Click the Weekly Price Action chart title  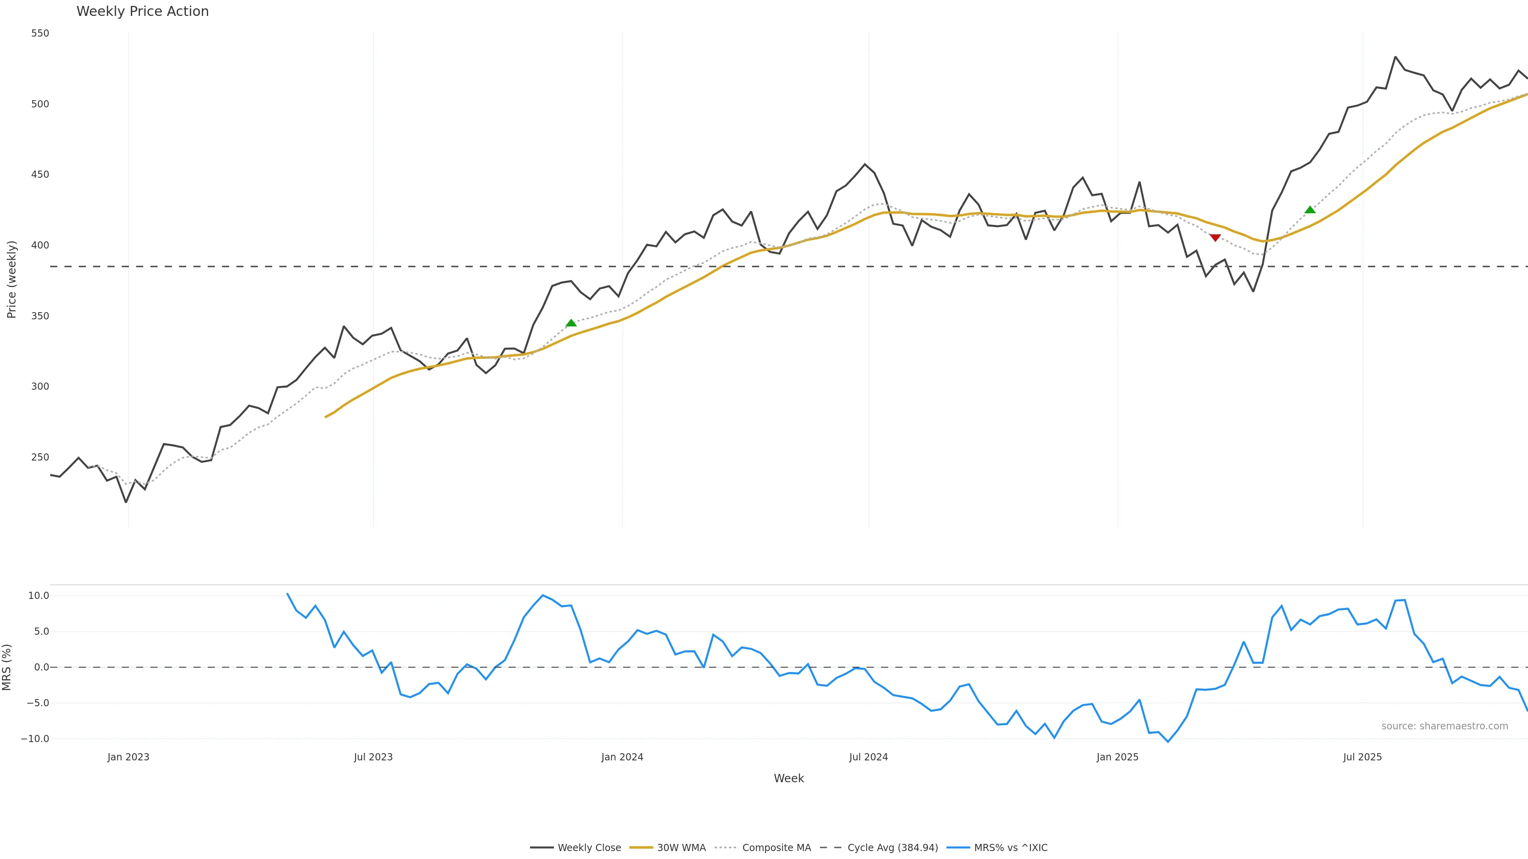pos(142,11)
